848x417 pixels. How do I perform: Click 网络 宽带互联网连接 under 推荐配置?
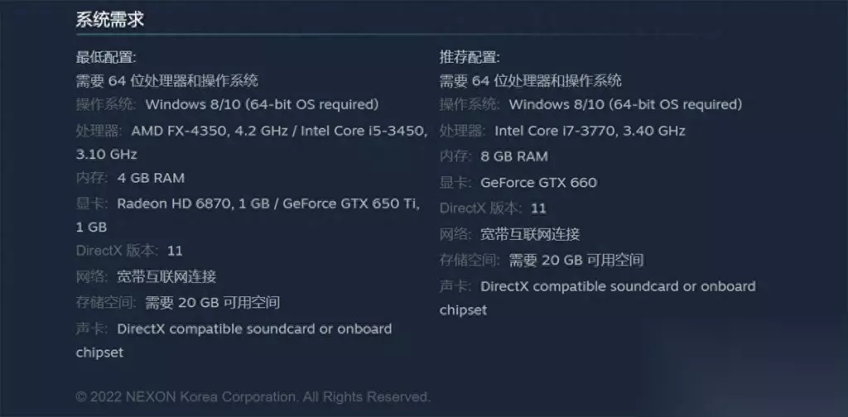[x=509, y=234]
